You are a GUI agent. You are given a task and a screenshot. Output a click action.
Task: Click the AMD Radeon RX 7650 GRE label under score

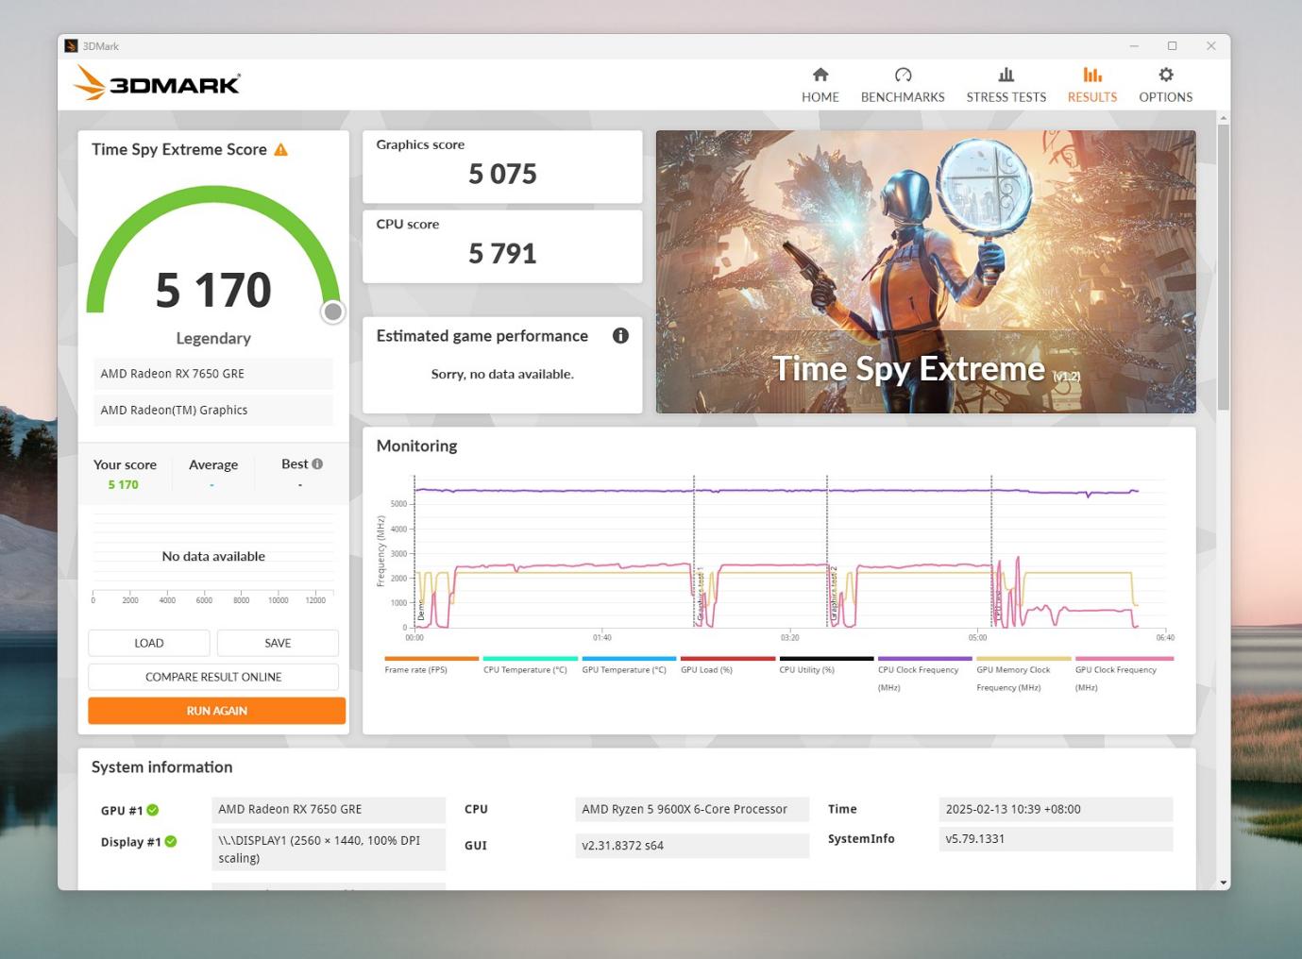pyautogui.click(x=213, y=374)
